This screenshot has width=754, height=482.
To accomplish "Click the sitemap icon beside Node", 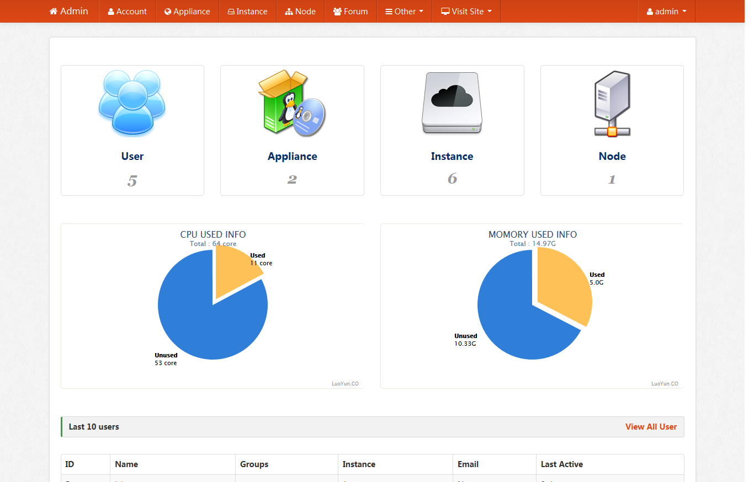I will [x=289, y=12].
